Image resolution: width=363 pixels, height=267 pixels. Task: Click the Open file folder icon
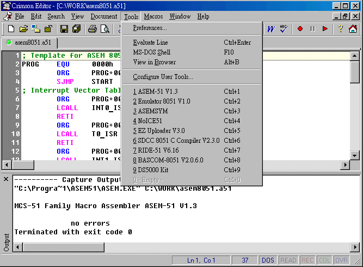[x=23, y=29]
